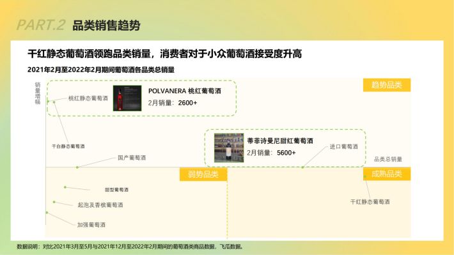Click the 品类总销量 horizontal axis label
Screen dimensions: 454x255
[388, 159]
